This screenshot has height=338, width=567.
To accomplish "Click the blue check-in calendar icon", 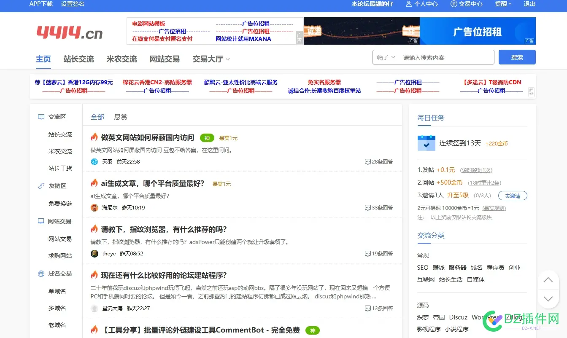I will pos(426,143).
